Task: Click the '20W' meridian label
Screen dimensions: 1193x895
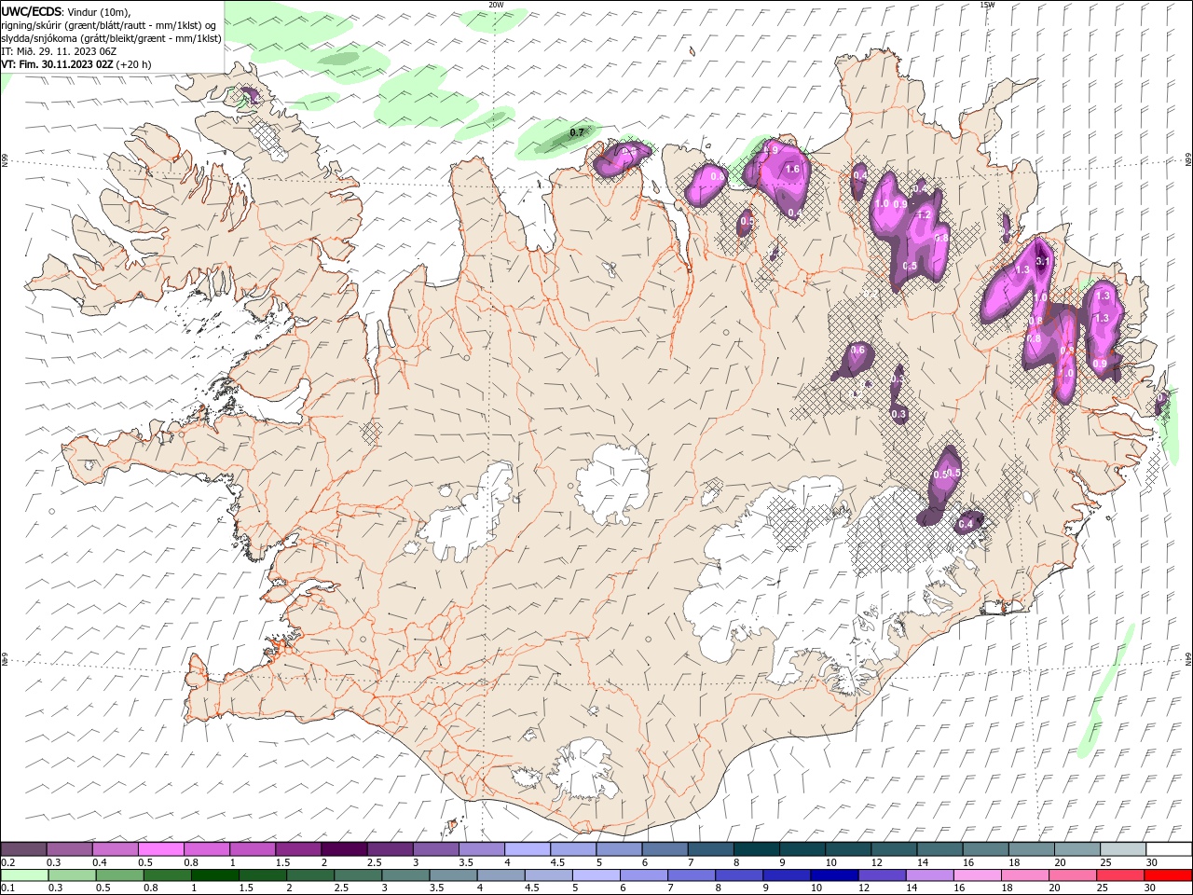Action: [496, 5]
